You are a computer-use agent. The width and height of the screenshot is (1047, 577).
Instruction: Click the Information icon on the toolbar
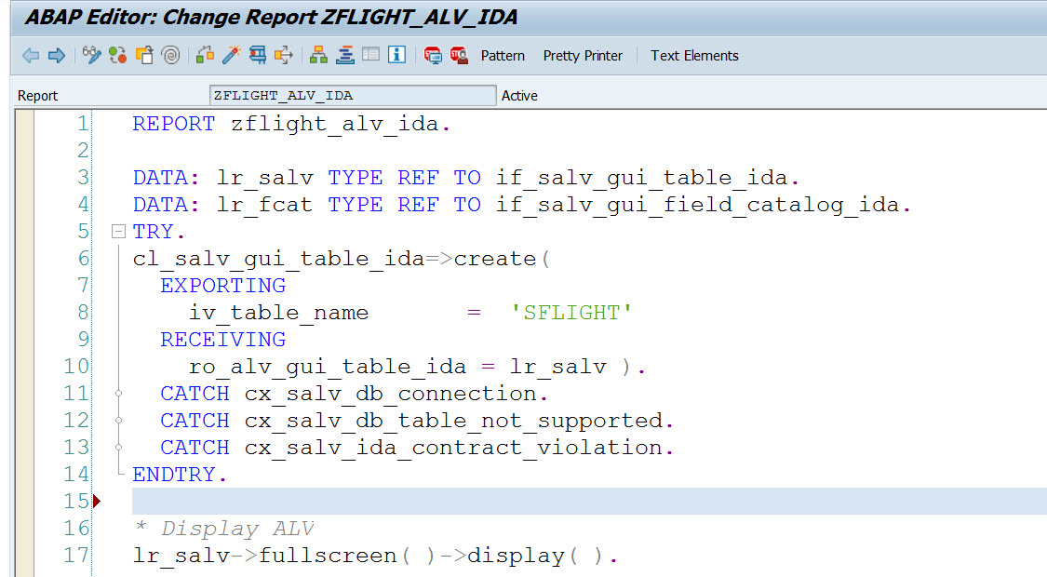tap(396, 55)
